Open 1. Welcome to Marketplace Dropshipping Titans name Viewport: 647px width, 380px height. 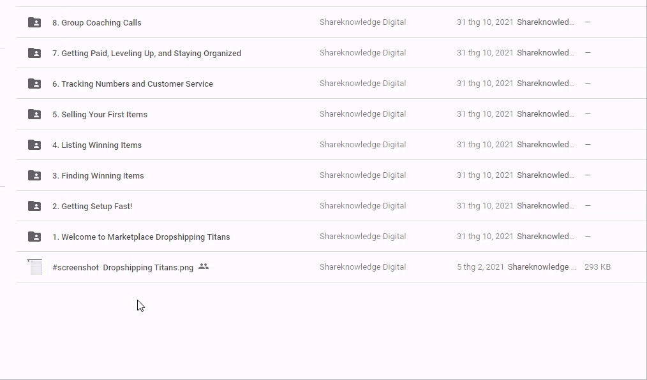141,237
